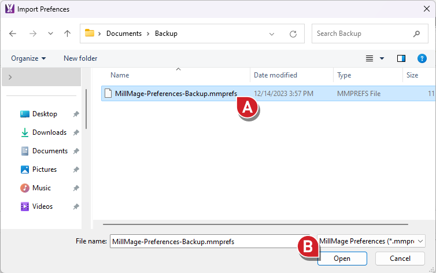
Task: Open Downloads folder in sidebar
Action: coord(49,132)
